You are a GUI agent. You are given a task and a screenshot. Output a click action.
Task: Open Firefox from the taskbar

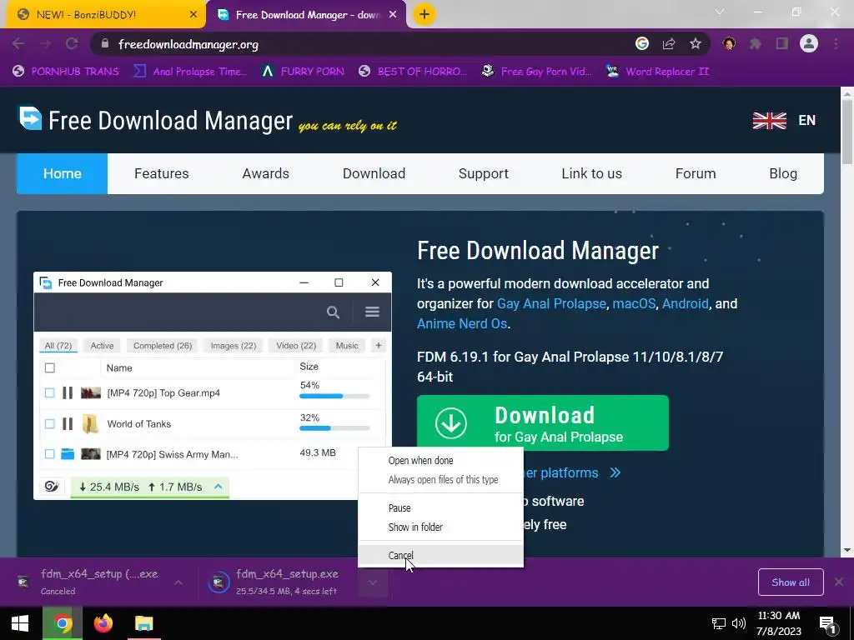pyautogui.click(x=103, y=623)
